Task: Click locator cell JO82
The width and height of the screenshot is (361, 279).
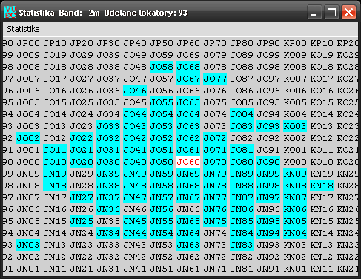Action: tap(242, 138)
